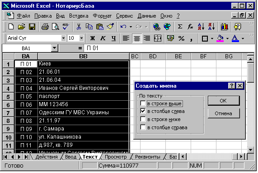
Task: Apply font color with the blue A icon
Action: coord(235,38)
